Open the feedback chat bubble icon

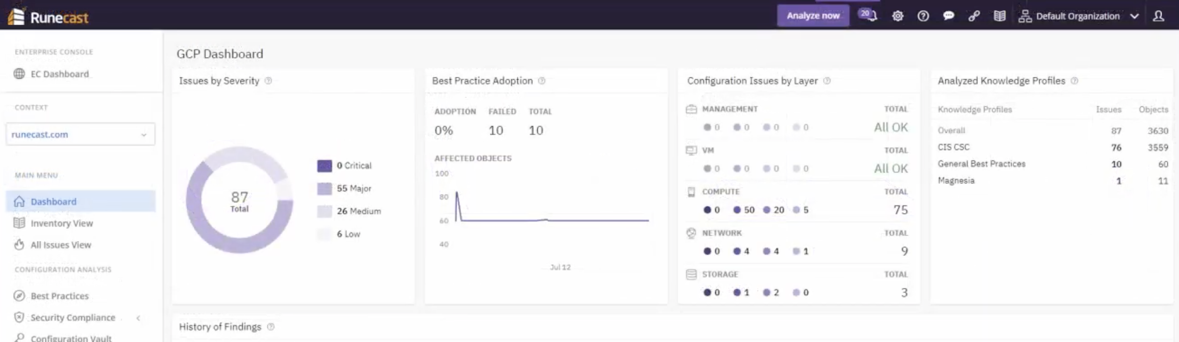(948, 16)
